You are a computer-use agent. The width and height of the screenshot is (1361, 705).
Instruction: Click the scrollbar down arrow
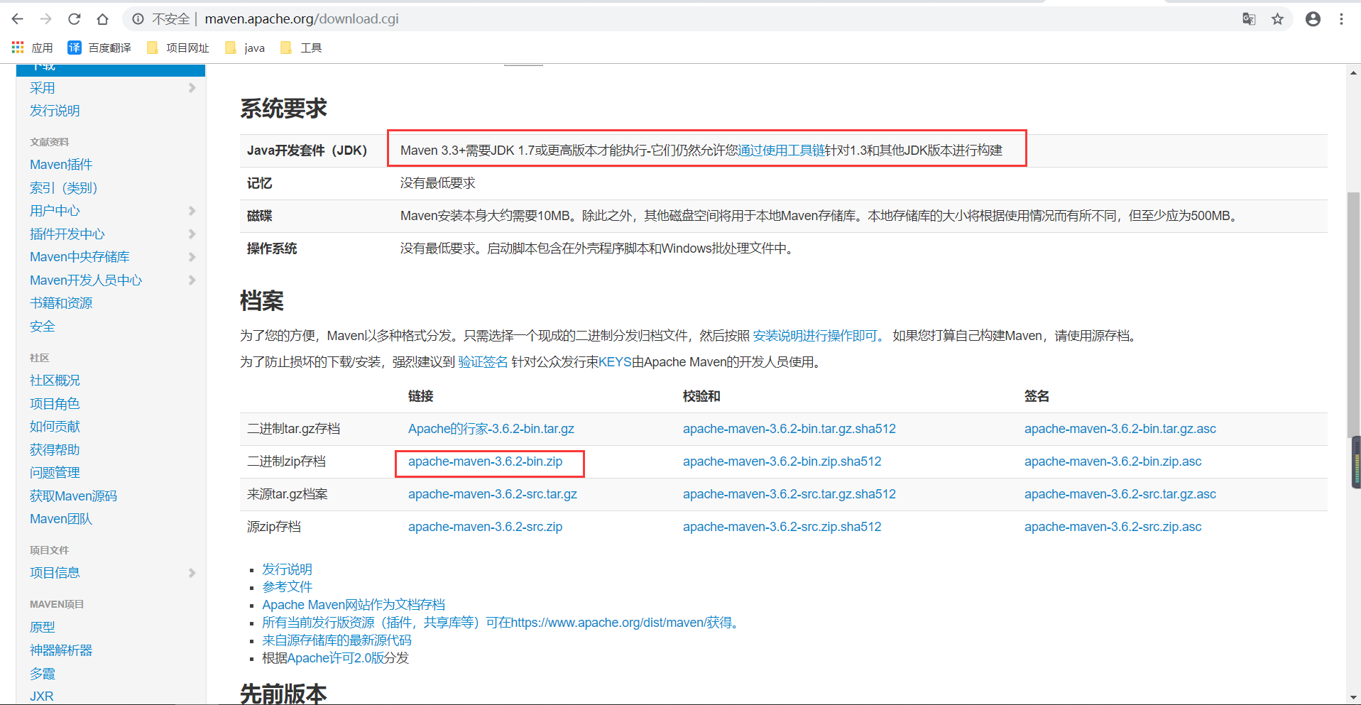[1353, 698]
